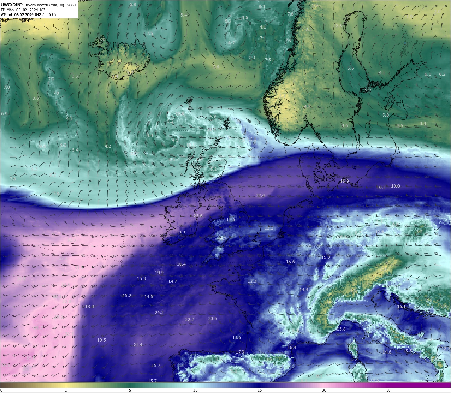The width and height of the screenshot is (451, 393).
Task: Click the 30 tick on the color scale
Action: click(324, 390)
